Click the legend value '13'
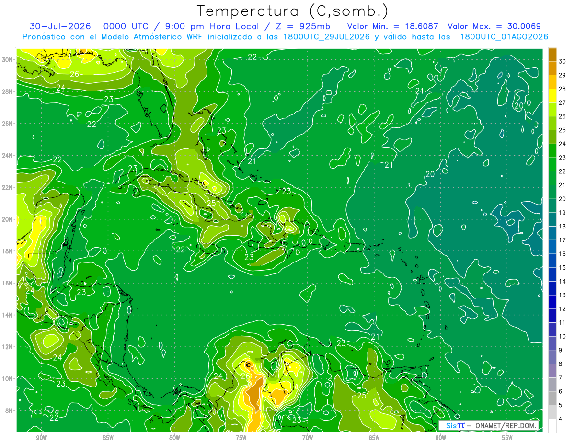This screenshot has height=444, width=575. 563,295
